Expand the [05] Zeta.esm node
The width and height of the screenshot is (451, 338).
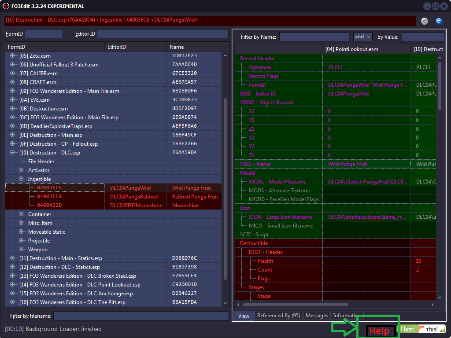click(12, 56)
